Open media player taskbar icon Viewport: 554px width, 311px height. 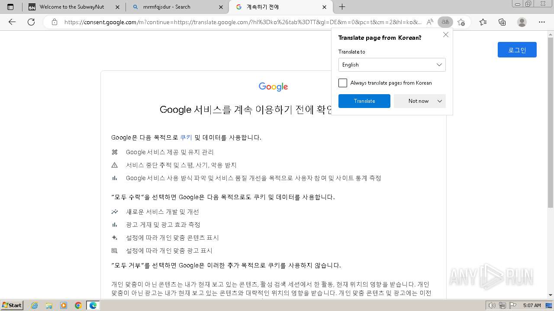click(x=64, y=305)
